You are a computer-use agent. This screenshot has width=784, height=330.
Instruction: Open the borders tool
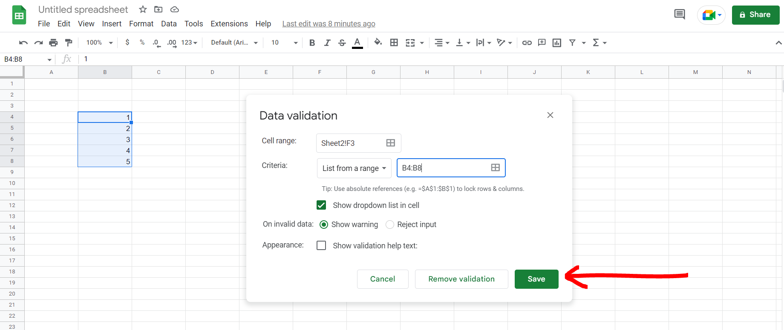394,43
